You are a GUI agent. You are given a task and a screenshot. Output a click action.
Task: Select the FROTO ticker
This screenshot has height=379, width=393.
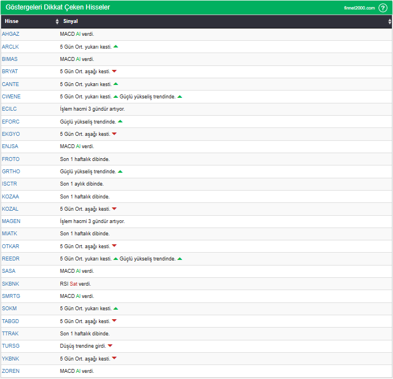click(11, 159)
